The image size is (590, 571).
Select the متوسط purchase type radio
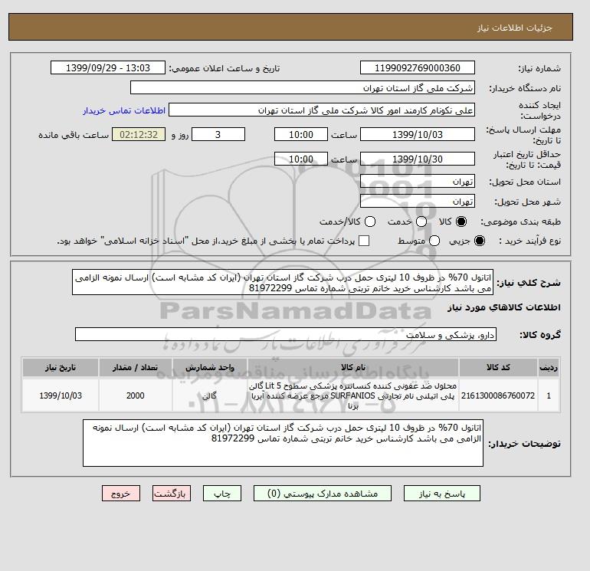tap(434, 241)
